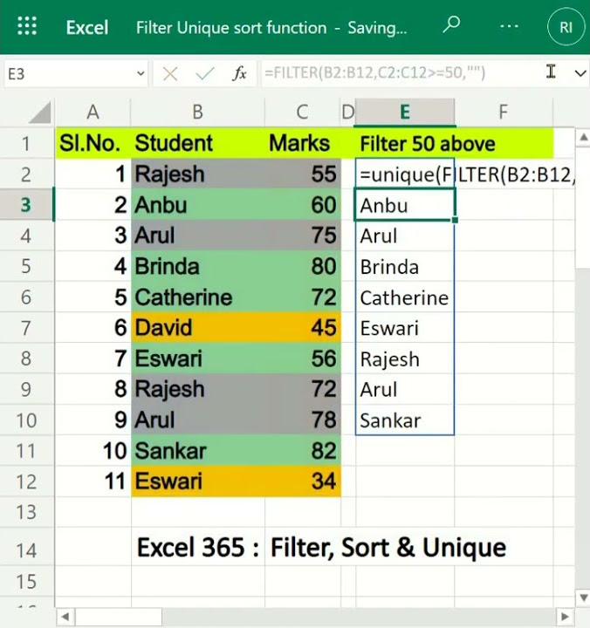This screenshot has height=628, width=590.
Task: Open the three-dot more options menu
Action: click(x=509, y=26)
